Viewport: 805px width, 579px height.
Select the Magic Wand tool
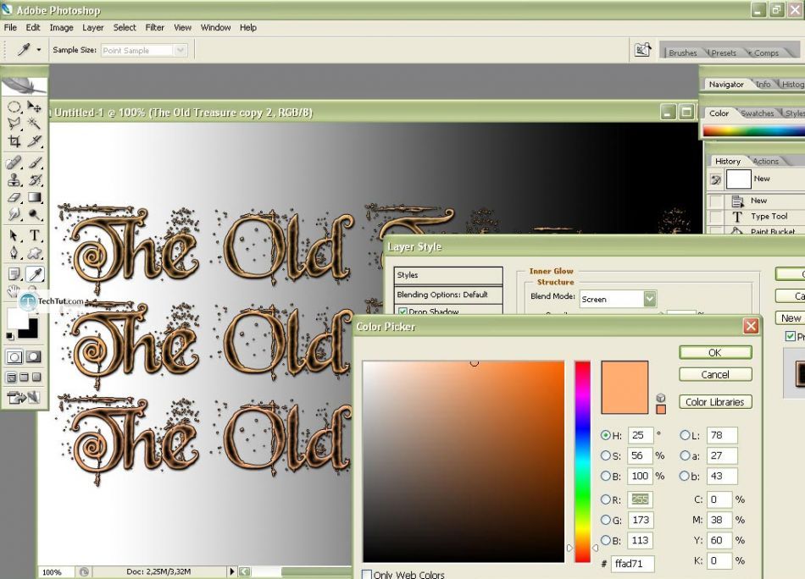click(x=35, y=124)
